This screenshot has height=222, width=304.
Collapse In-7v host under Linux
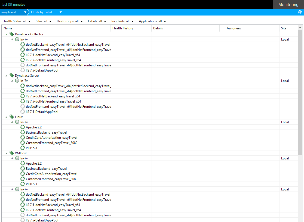click(12, 122)
